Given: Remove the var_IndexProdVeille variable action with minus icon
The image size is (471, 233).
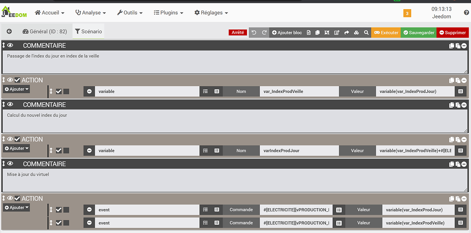Looking at the screenshot, I should point(89,91).
